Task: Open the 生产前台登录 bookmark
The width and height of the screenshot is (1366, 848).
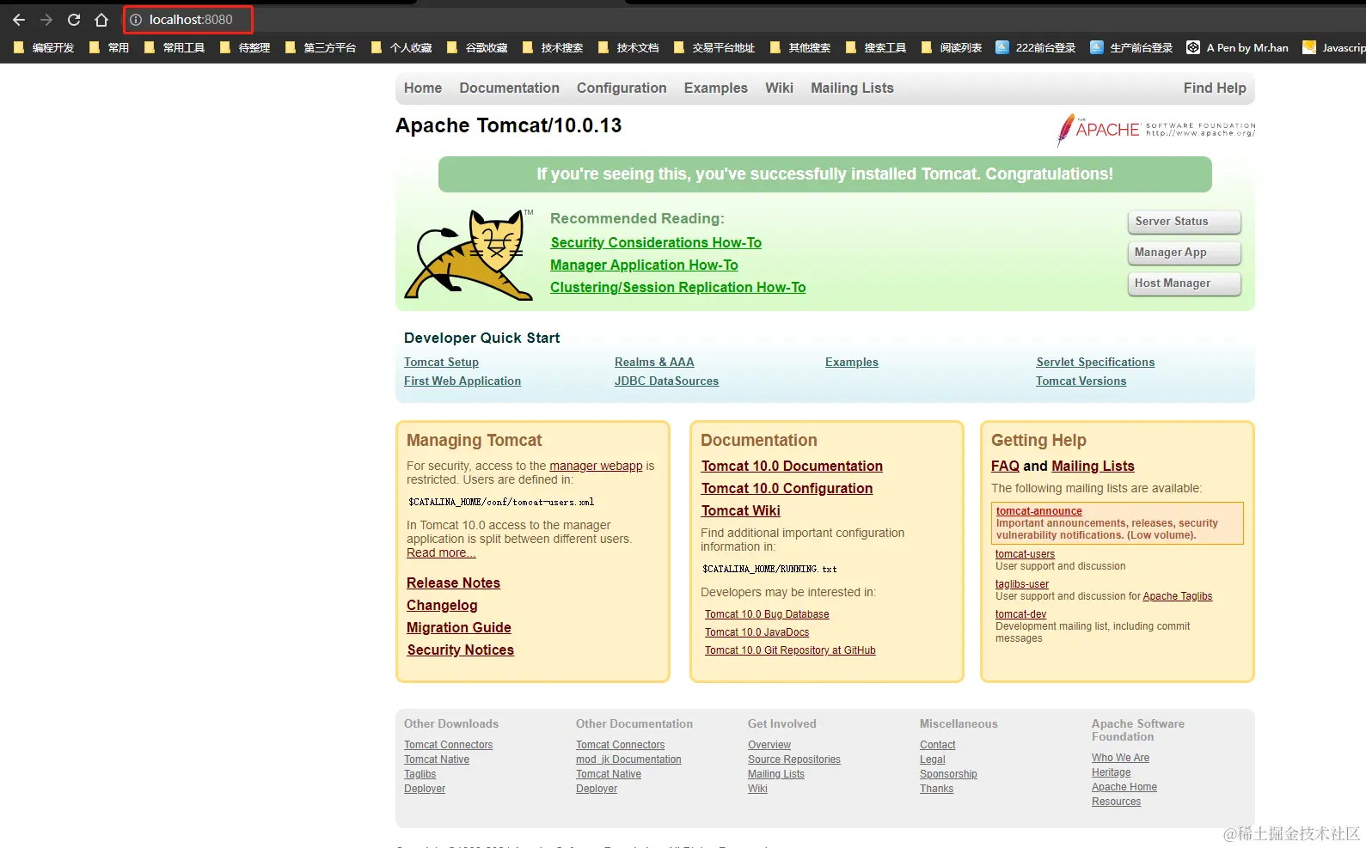Action: click(1131, 48)
